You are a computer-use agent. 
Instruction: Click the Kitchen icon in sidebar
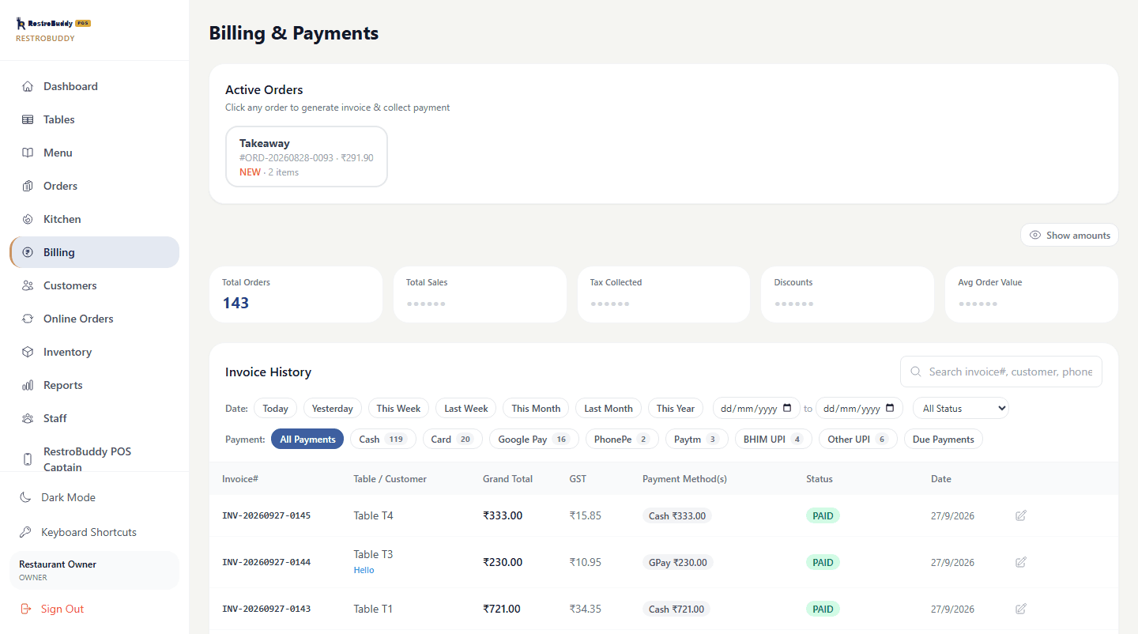28,219
